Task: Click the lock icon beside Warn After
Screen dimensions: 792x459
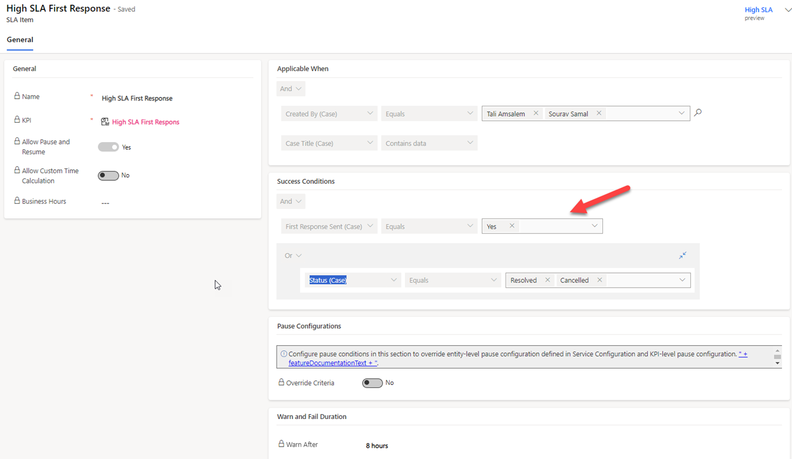Action: coord(281,444)
